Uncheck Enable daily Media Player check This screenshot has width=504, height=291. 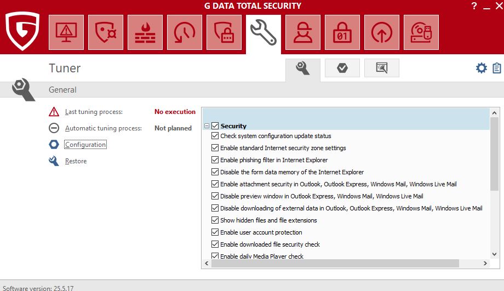pos(215,256)
